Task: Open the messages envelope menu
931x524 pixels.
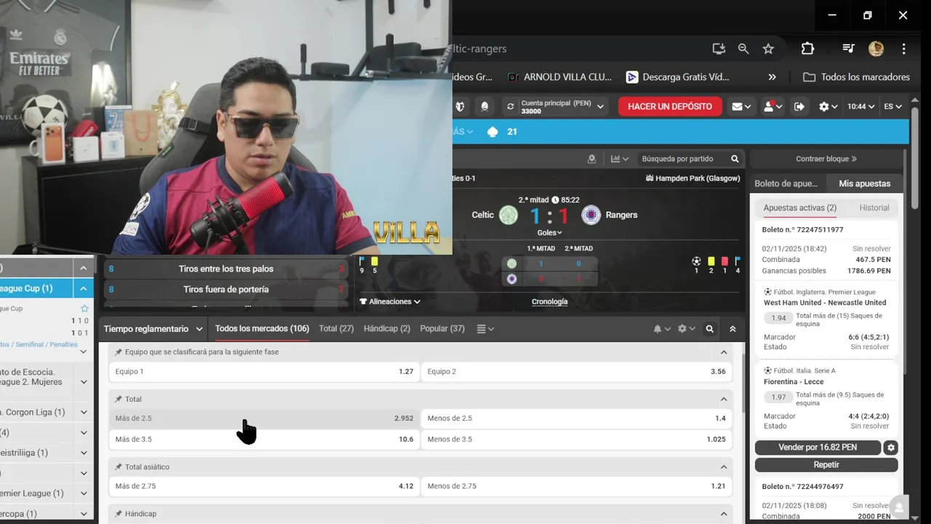Action: click(x=741, y=106)
